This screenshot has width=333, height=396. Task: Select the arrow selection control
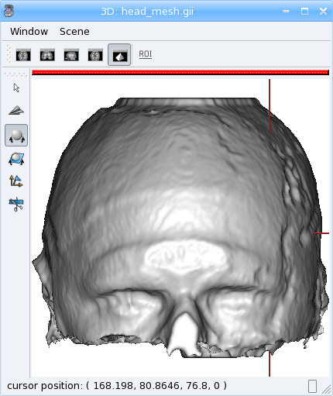(16, 88)
